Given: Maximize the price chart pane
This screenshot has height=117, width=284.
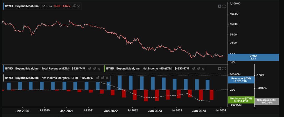Looking at the screenshot, I should 224,6.
